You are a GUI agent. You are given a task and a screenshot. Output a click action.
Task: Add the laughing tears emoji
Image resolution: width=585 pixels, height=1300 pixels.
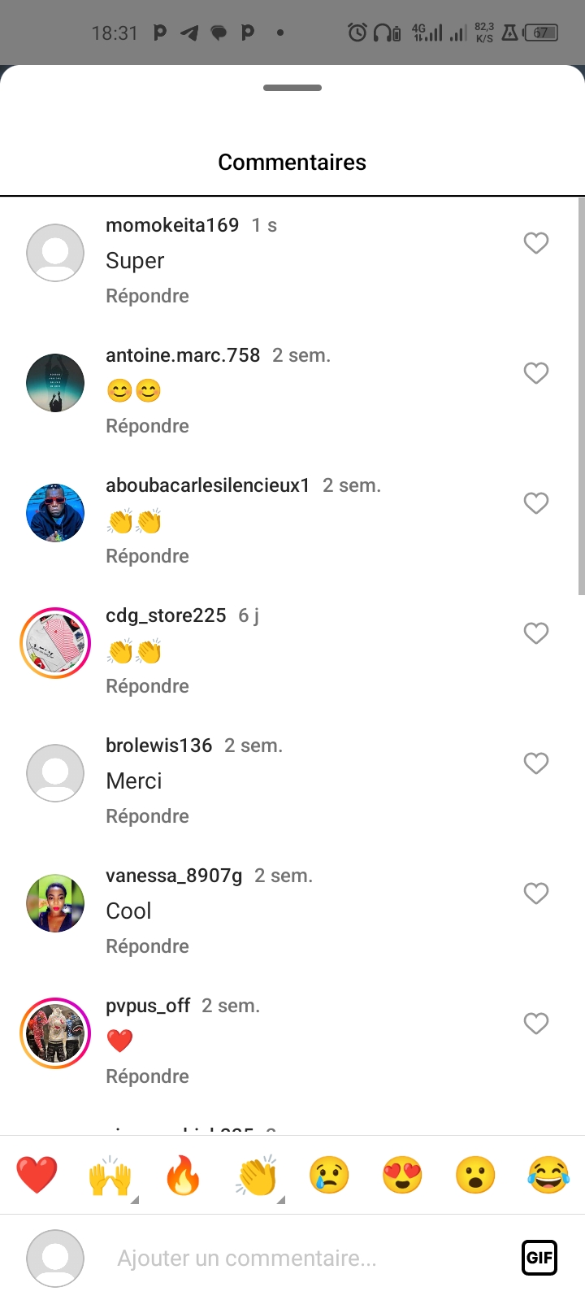548,1176
